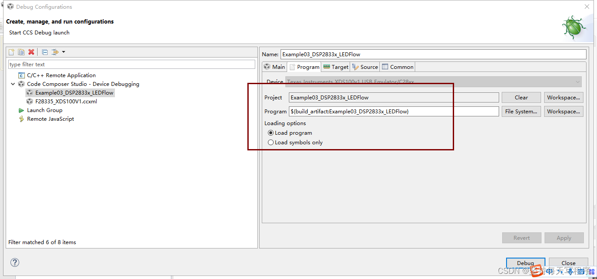Create a new launch configuration
This screenshot has height=279, width=597.
point(11,52)
